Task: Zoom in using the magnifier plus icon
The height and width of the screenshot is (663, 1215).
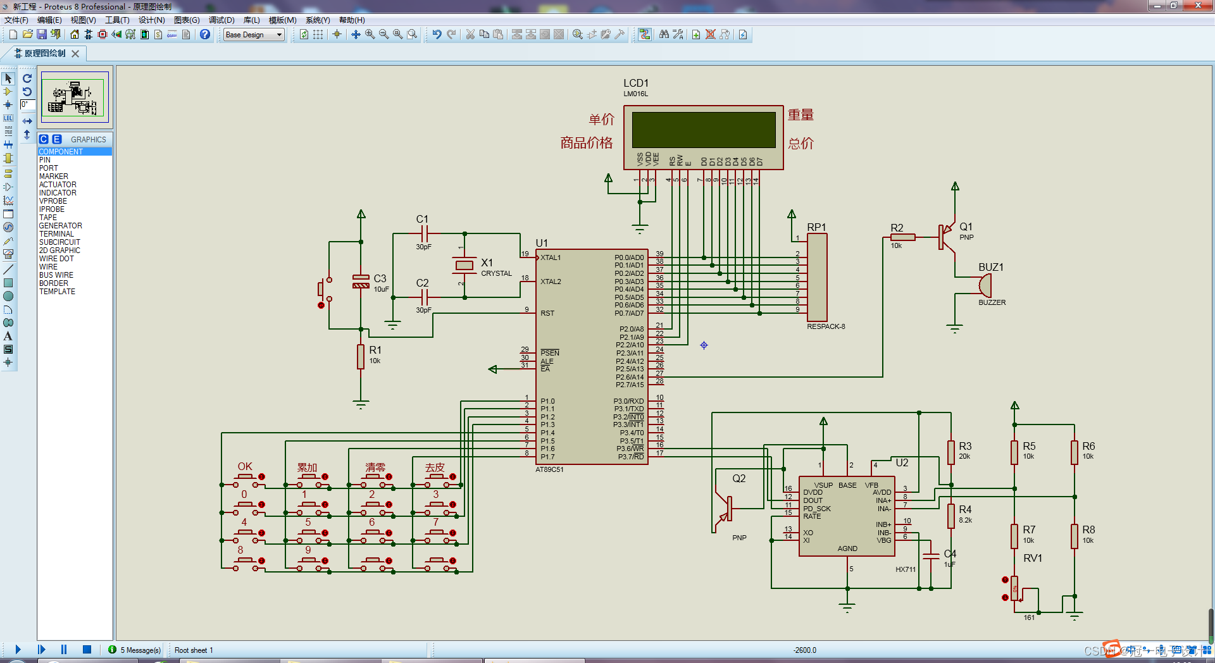Action: [370, 34]
